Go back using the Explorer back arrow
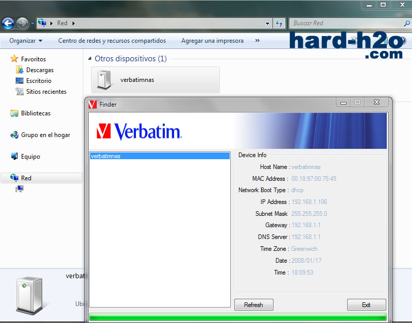The image size is (412, 323). click(8, 23)
